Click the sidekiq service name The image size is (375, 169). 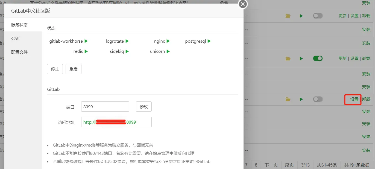[117, 51]
